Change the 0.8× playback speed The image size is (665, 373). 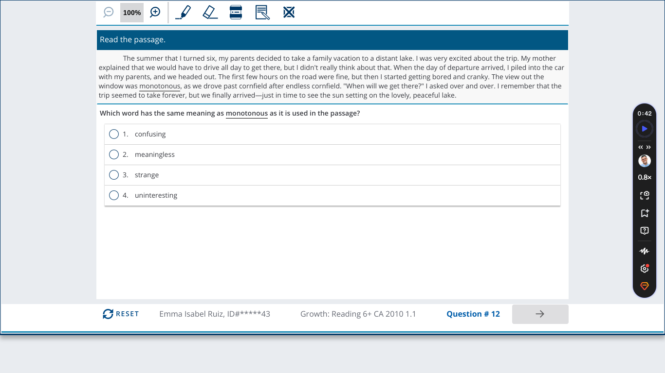[x=645, y=177]
